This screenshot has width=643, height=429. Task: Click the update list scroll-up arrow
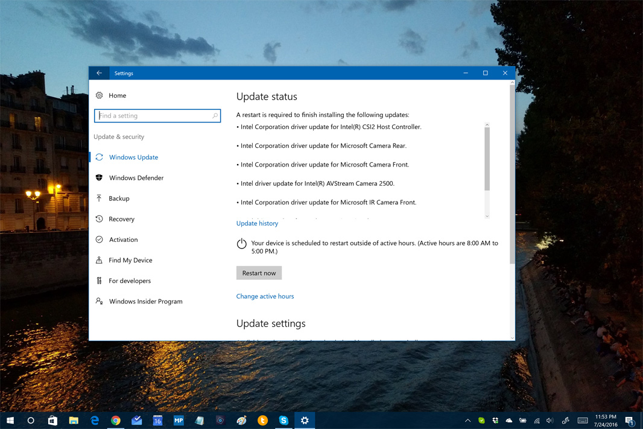pyautogui.click(x=487, y=125)
